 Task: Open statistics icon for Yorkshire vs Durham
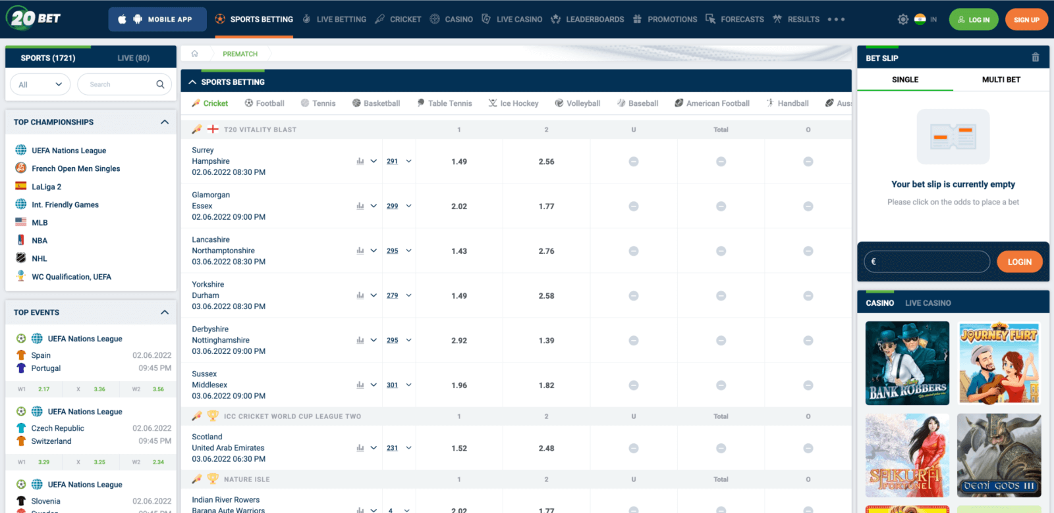pos(360,295)
